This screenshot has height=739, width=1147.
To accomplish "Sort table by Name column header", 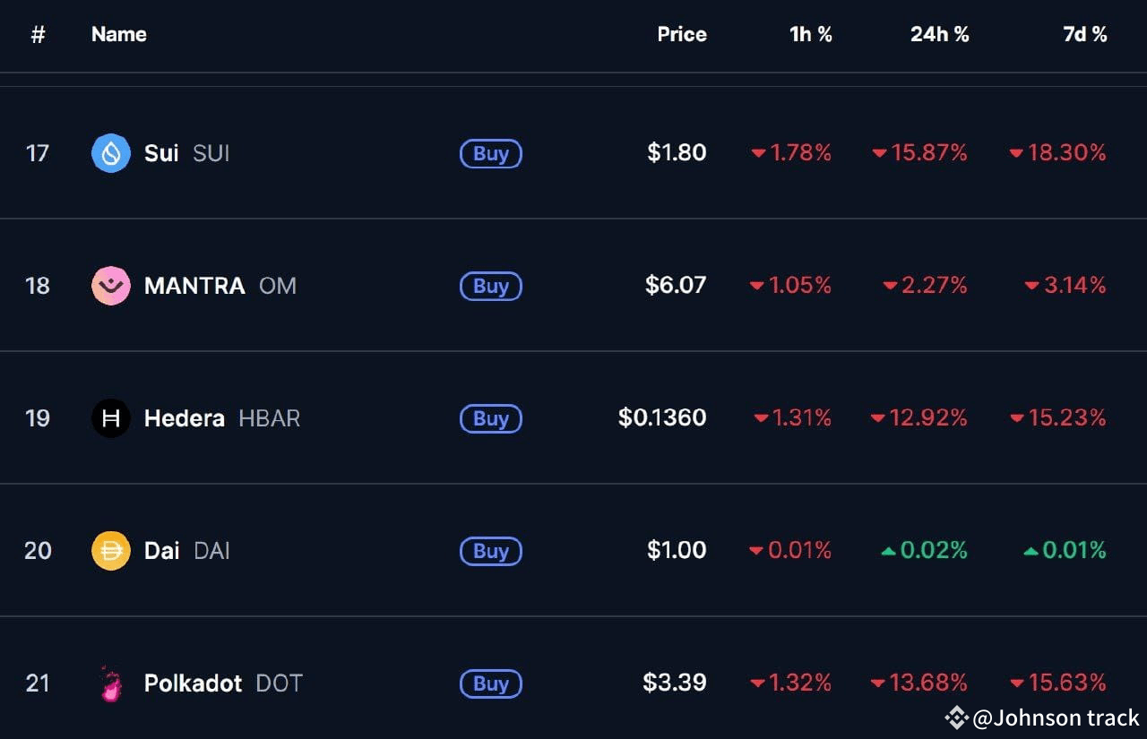I will click(118, 34).
